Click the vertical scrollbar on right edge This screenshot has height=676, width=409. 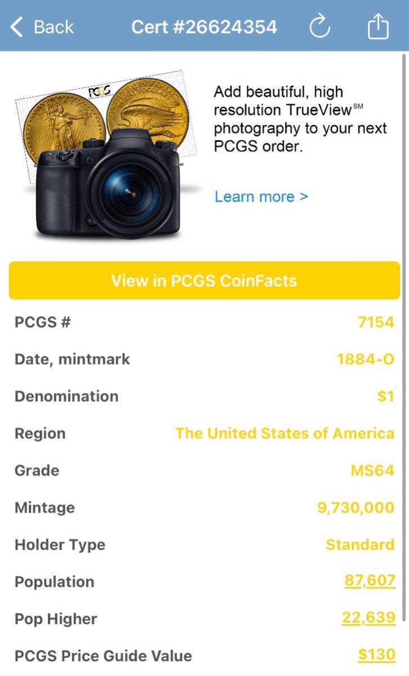click(x=404, y=338)
